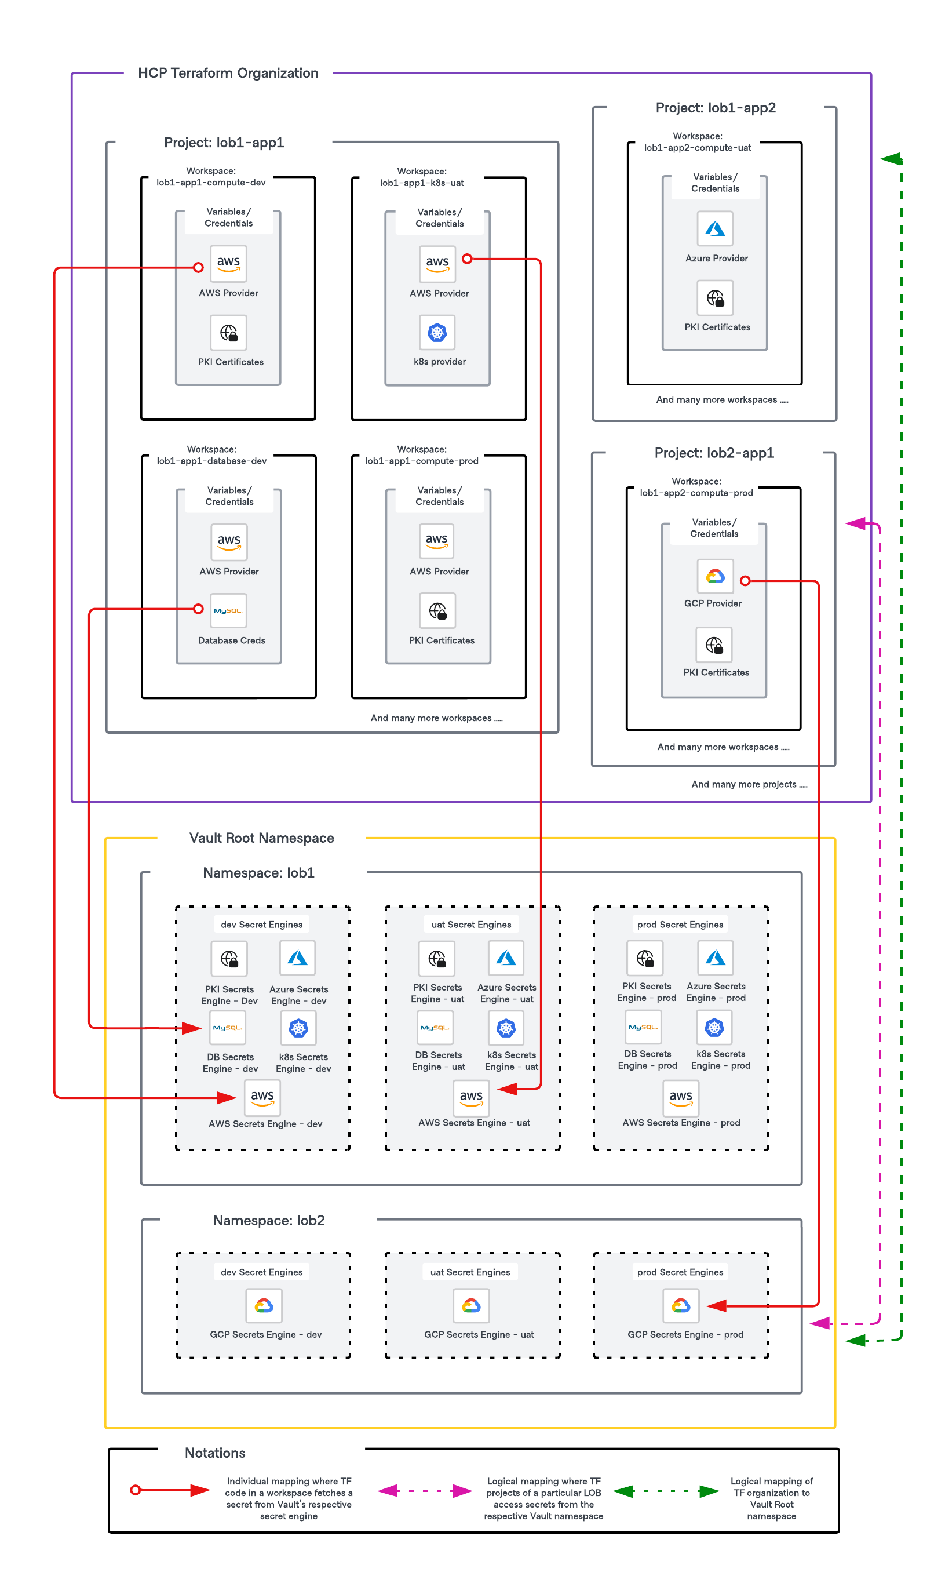The height and width of the screenshot is (1576, 945).
Task: Click the 'Namespace: lob2' heading
Action: click(269, 1220)
